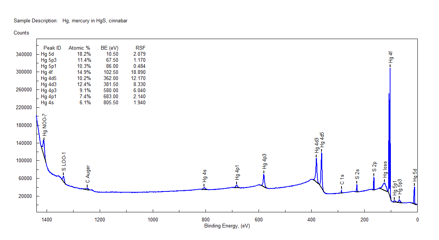The height and width of the screenshot is (240, 439).
Task: Select the Hg 5d row in peak table
Action: [x=93, y=54]
